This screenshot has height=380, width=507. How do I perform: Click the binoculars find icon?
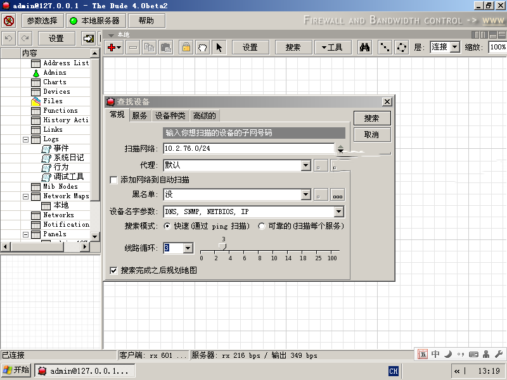(x=364, y=47)
